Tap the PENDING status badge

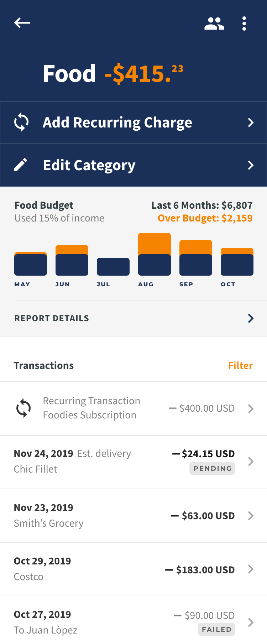coord(212,468)
